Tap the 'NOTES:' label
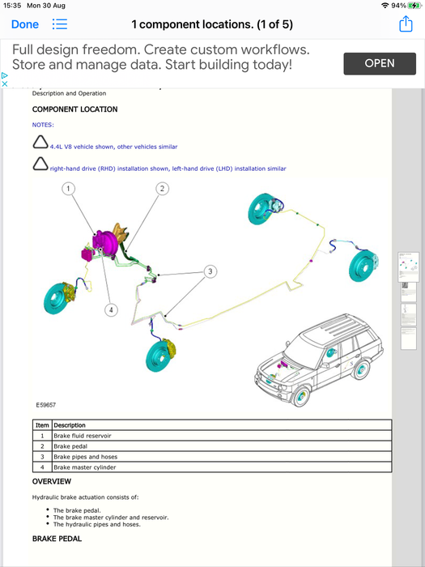425x567 pixels. 43,125
